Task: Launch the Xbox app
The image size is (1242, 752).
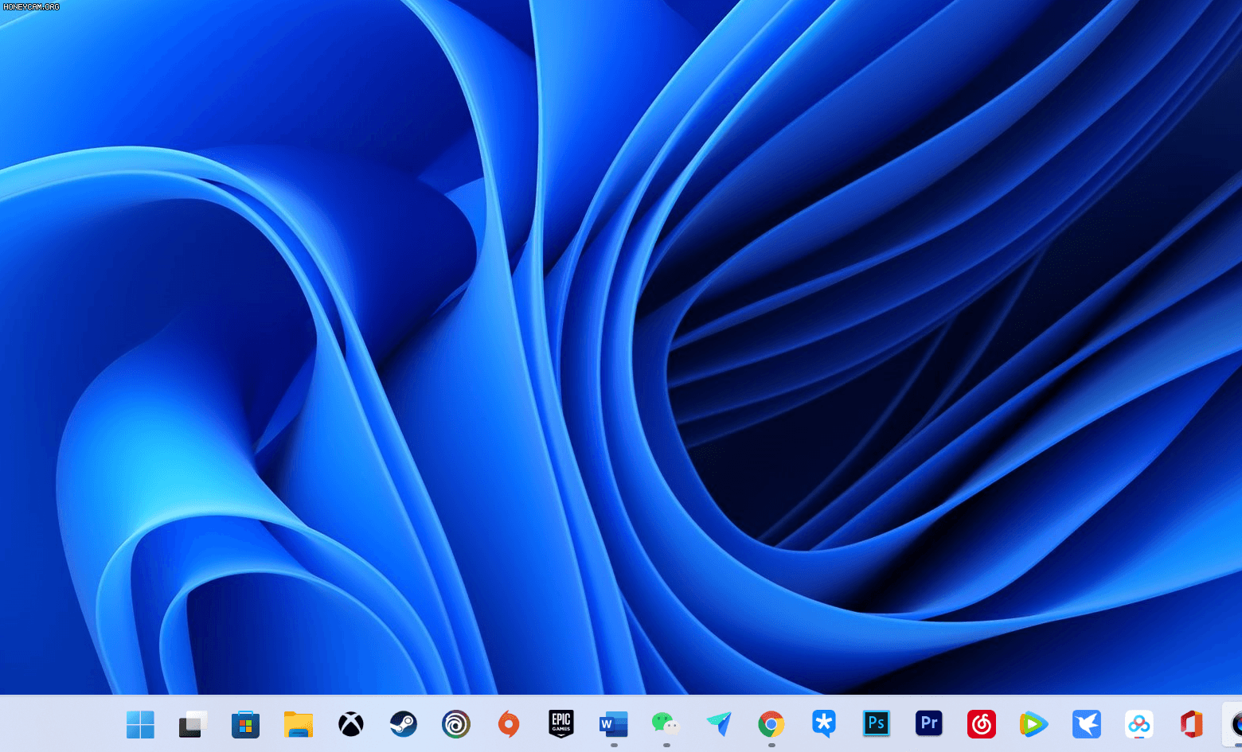Action: [351, 724]
